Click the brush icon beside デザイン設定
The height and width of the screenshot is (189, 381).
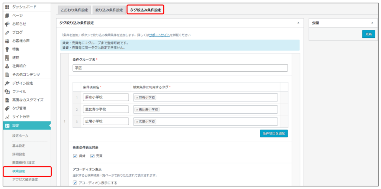[7, 83]
